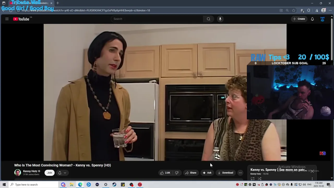Image resolution: width=334 pixels, height=188 pixels.
Task: Open playlist options three-dot menu
Action: pos(312,179)
